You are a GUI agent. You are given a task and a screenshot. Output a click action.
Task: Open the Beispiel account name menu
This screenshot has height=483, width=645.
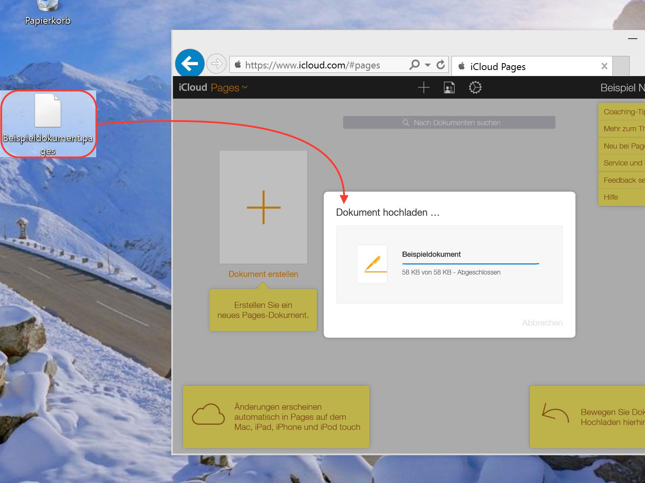pyautogui.click(x=622, y=88)
